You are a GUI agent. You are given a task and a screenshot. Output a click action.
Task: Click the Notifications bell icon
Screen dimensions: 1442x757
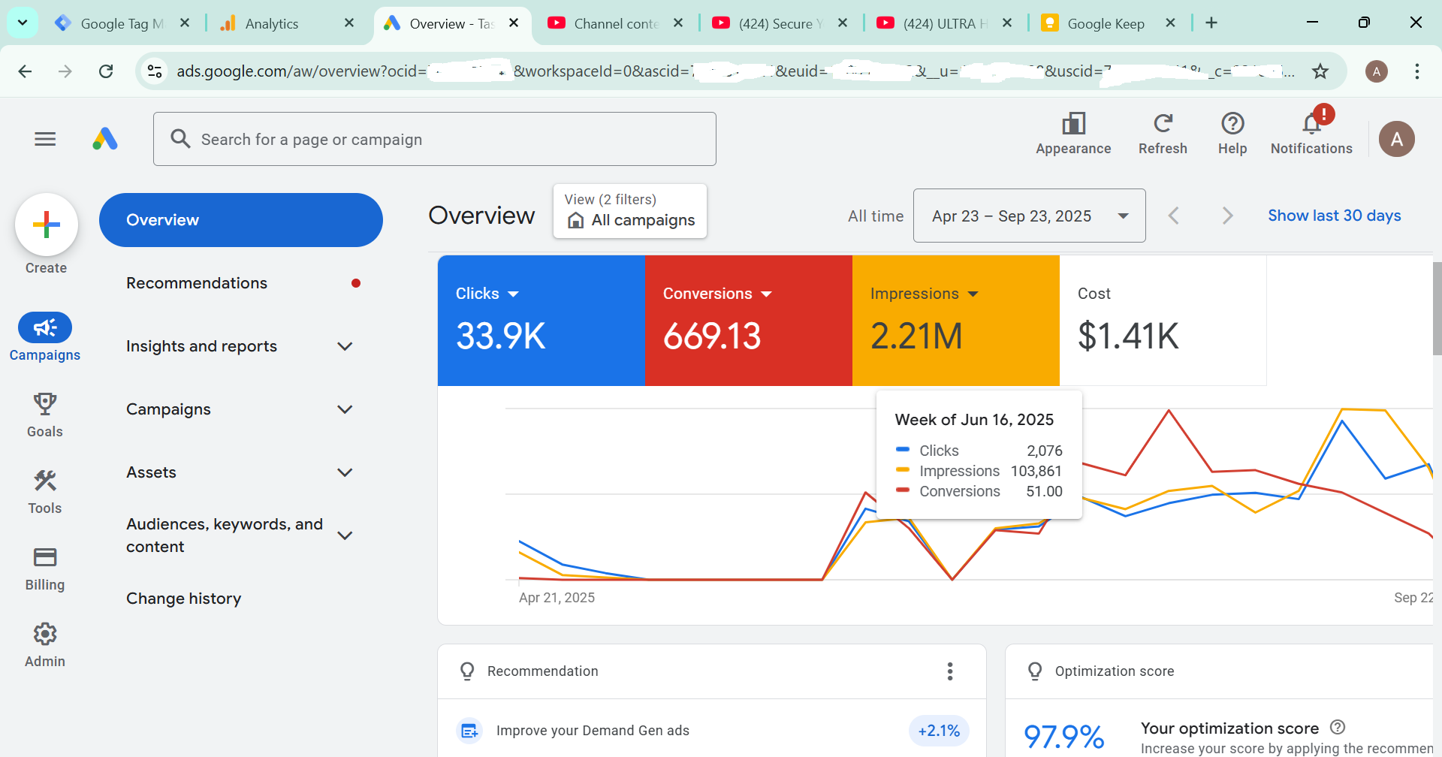tap(1311, 124)
